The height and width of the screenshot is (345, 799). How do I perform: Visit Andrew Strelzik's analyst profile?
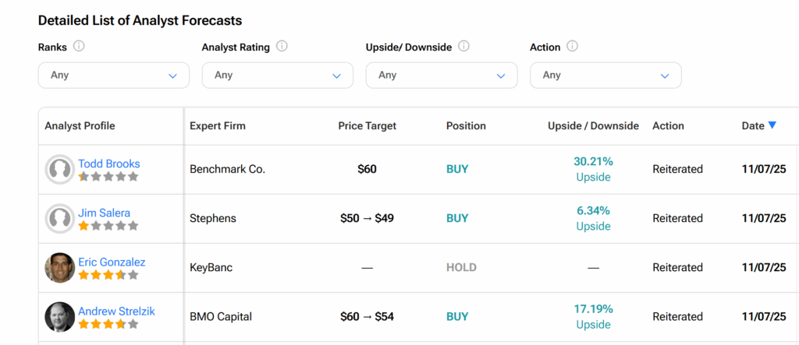pyautogui.click(x=116, y=311)
